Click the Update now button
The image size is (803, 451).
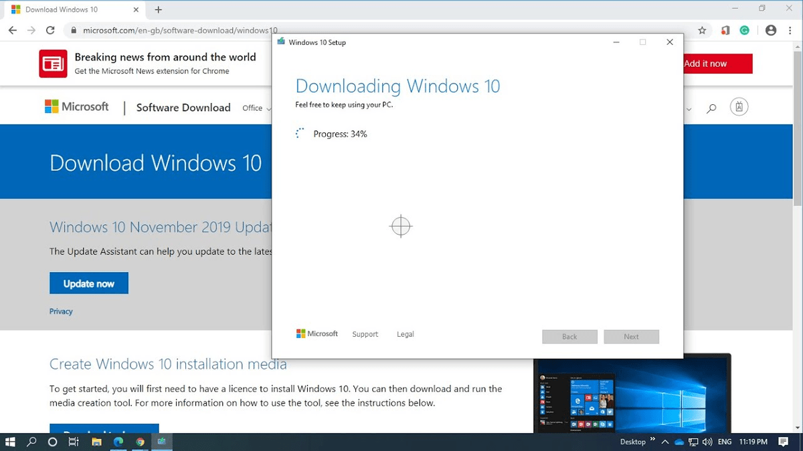tap(88, 283)
